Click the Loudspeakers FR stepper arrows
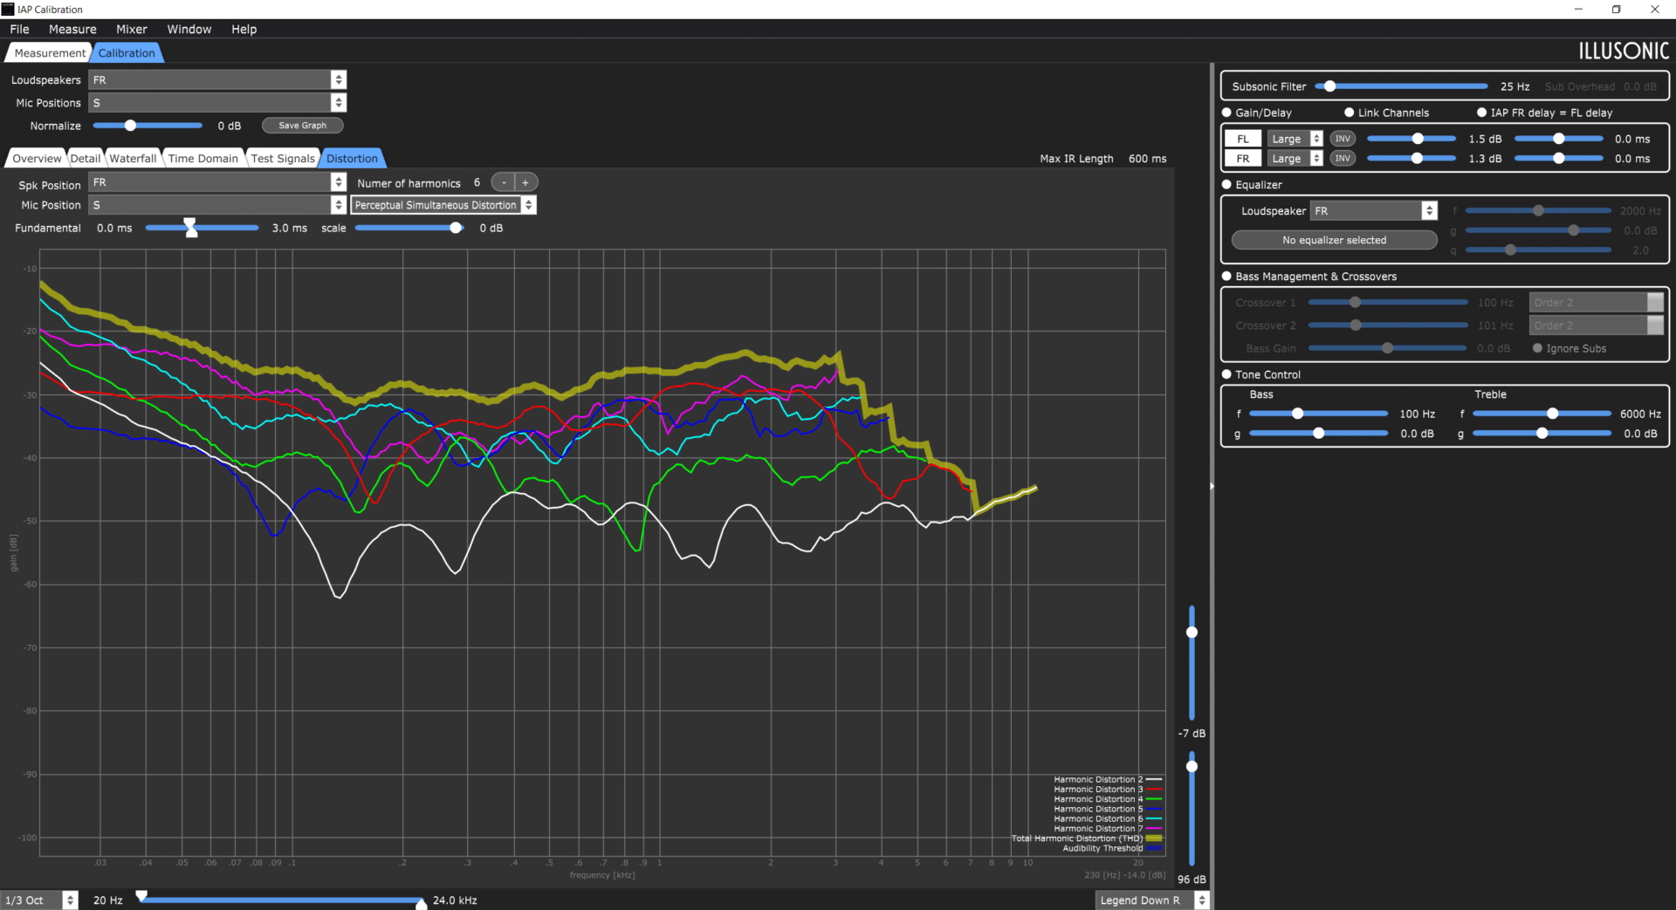 pyautogui.click(x=339, y=79)
